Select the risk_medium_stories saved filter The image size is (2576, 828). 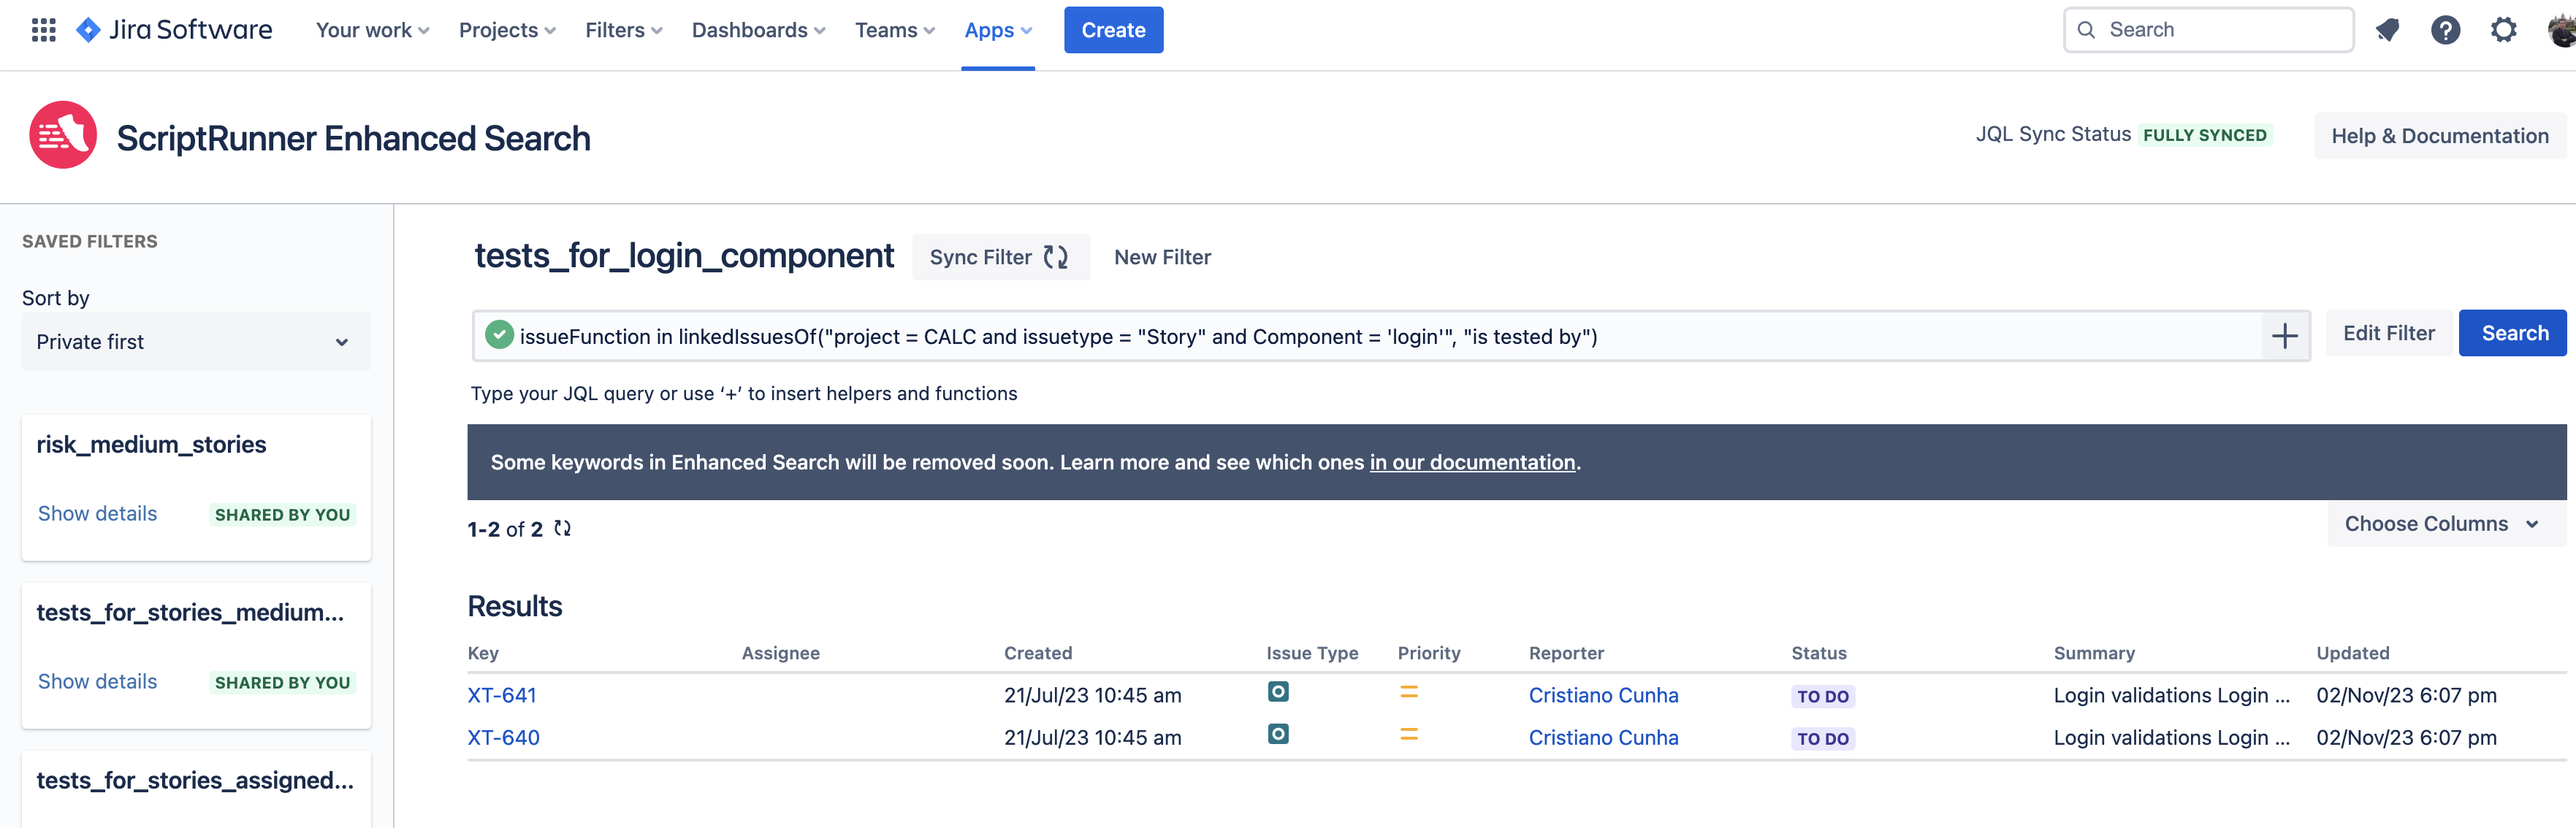[151, 444]
